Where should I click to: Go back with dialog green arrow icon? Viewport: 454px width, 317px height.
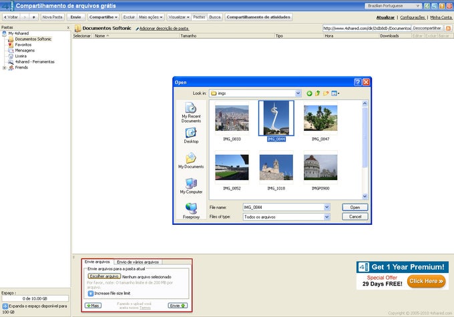pyautogui.click(x=309, y=93)
